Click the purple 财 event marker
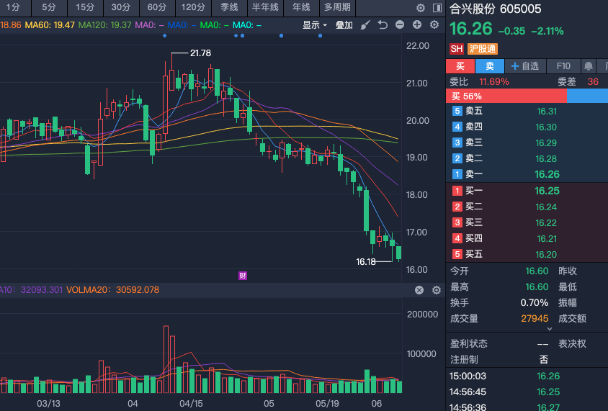The image size is (608, 411). tap(243, 276)
